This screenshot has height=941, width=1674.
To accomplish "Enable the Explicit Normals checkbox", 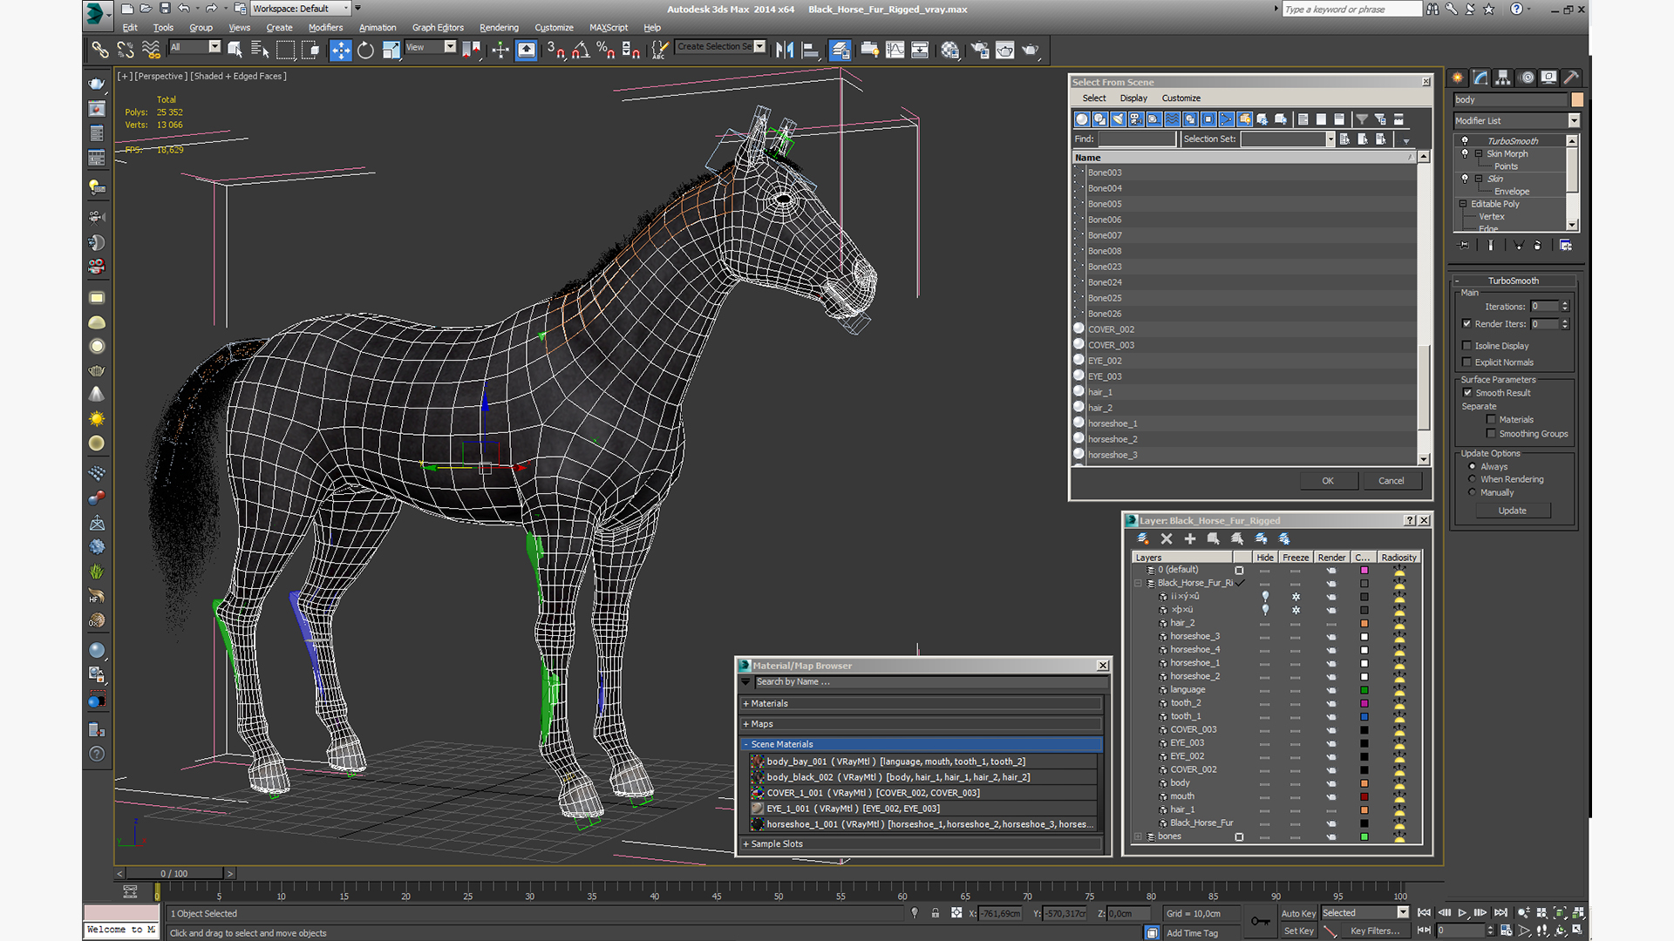I will click(1466, 362).
